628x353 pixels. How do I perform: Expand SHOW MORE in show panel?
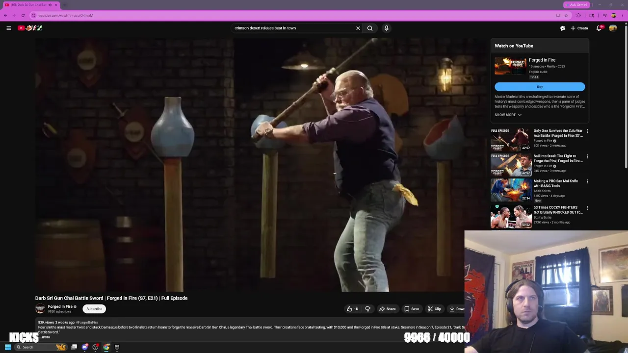click(508, 115)
